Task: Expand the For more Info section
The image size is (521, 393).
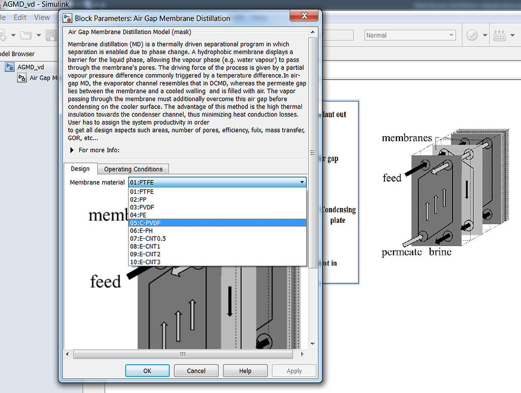Action: [x=72, y=150]
